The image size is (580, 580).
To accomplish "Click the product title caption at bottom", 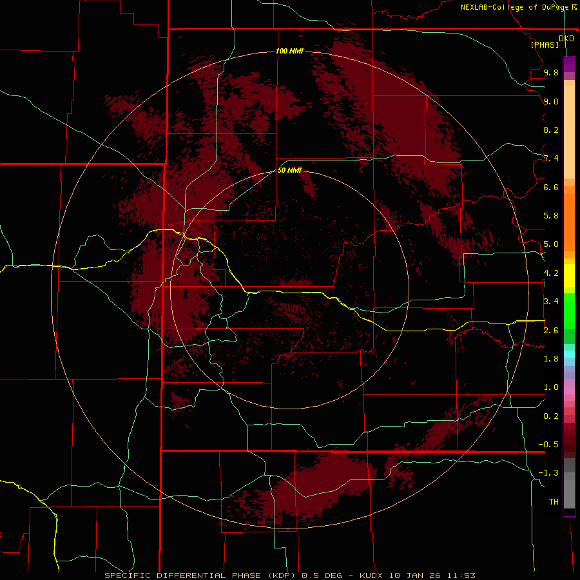I will (289, 575).
